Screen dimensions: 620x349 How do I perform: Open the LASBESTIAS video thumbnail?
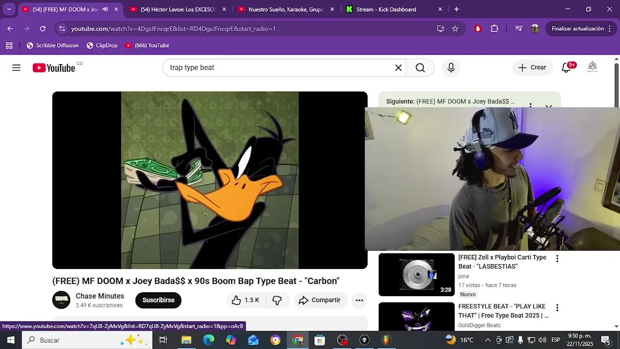pos(417,274)
